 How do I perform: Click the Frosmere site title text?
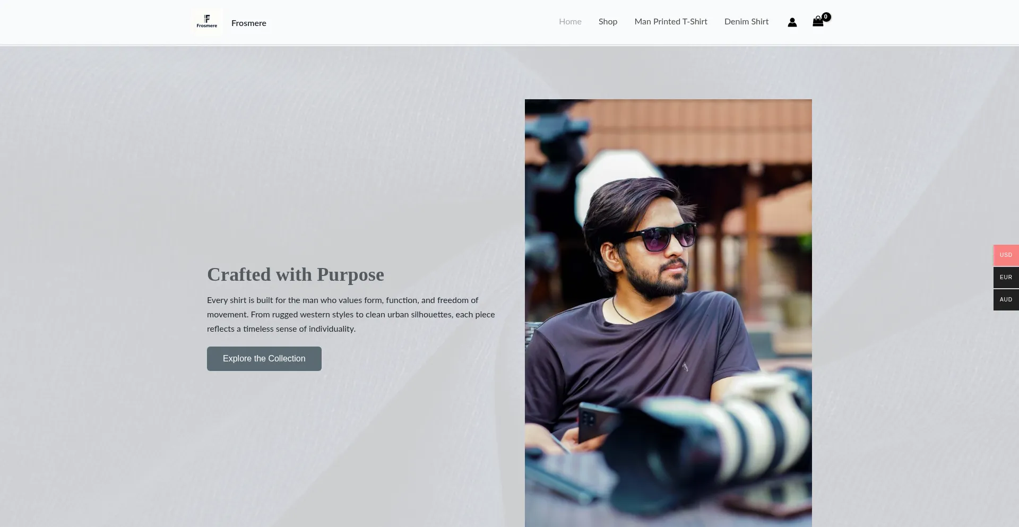249,23
